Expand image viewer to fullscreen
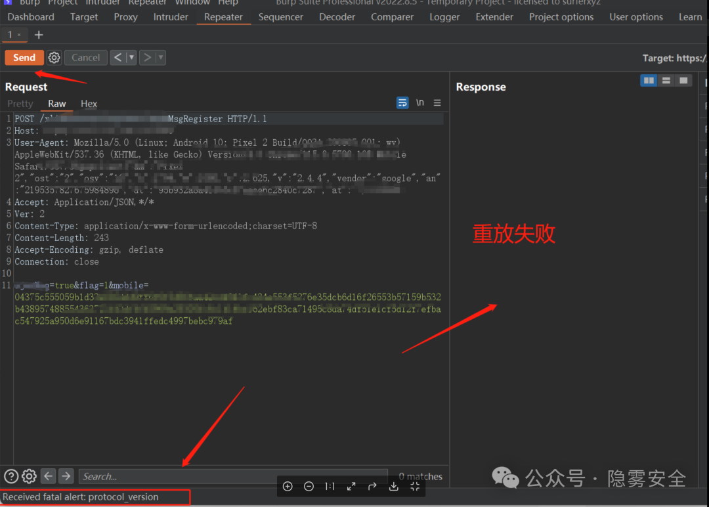Viewport: 709px width, 507px height. point(351,486)
